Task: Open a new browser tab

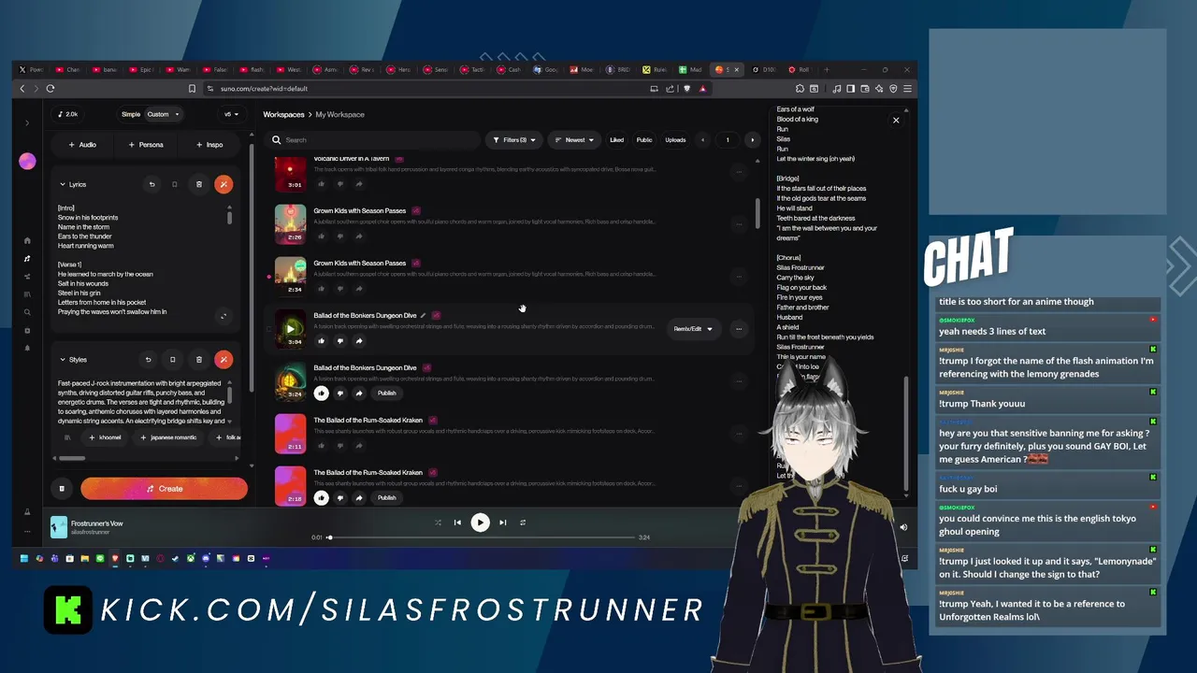Action: (x=827, y=69)
